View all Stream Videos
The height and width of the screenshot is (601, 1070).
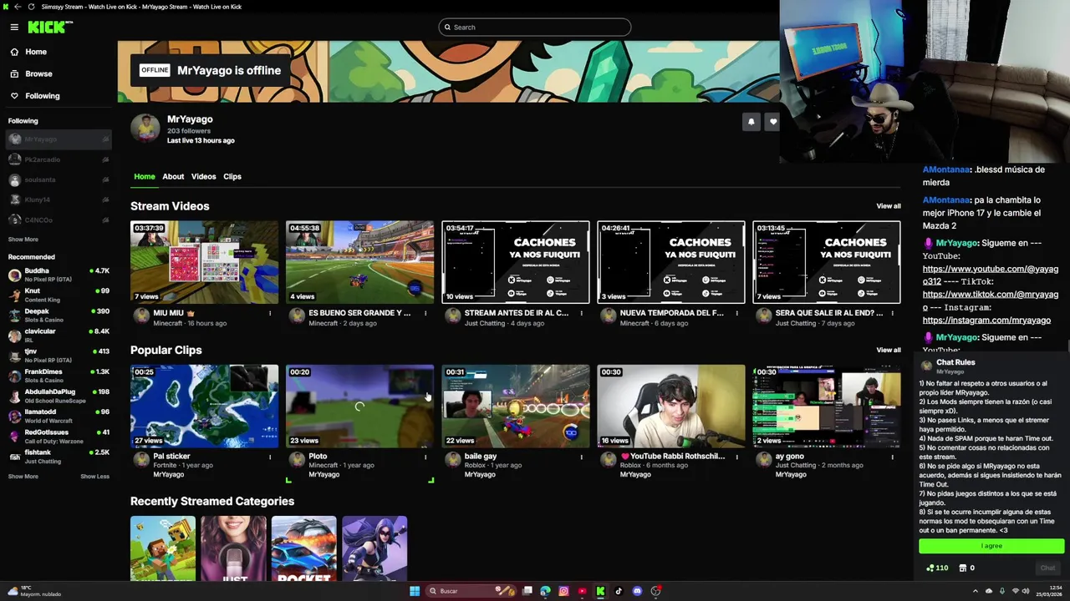[x=888, y=206]
